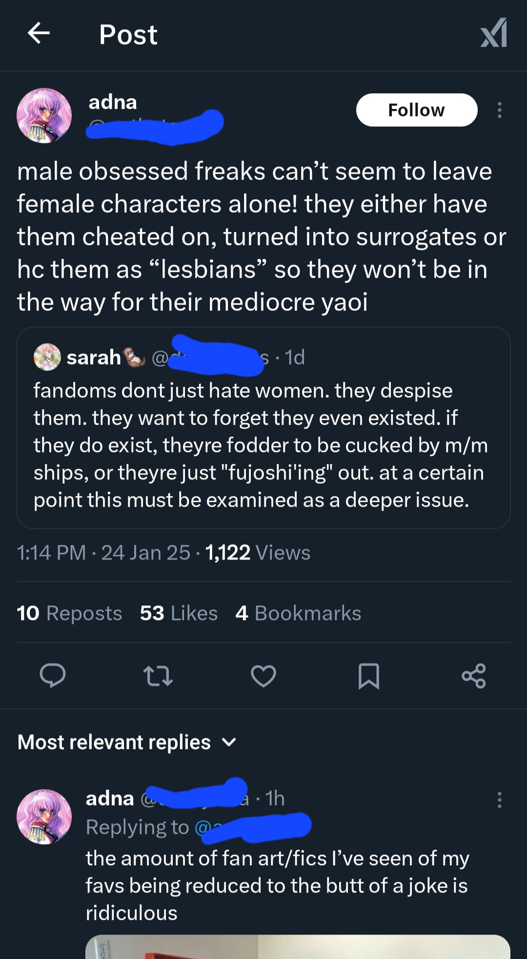Tap adna's display name on main post
527x959 pixels.
[113, 102]
